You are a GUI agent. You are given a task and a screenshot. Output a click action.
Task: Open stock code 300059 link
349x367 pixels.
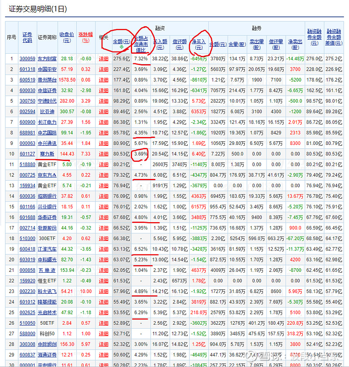click(x=27, y=59)
